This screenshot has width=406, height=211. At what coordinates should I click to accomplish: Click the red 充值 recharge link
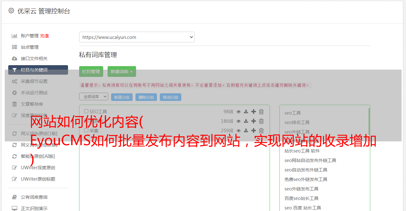(44, 36)
